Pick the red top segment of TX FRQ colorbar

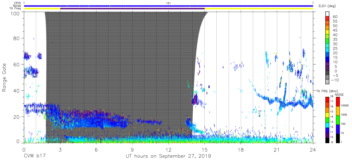[327, 99]
